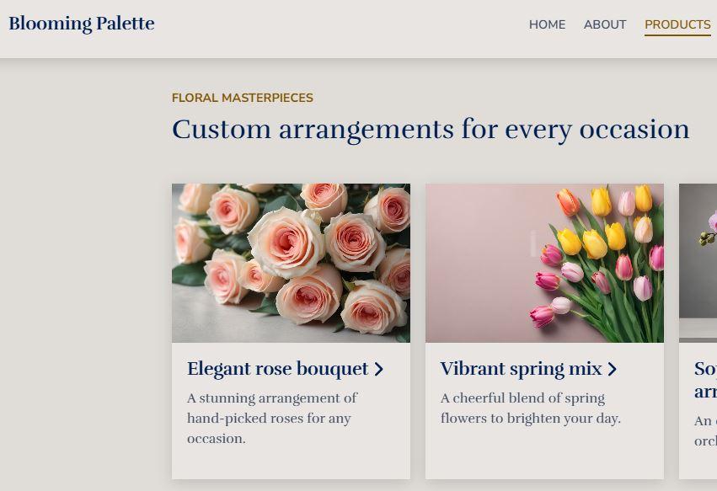Viewport: 717px width, 491px height.
Task: Click the third card's cut-off description text
Action: pyautogui.click(x=705, y=430)
